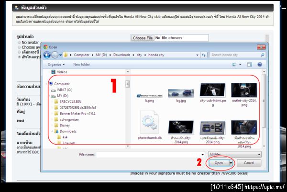Select MY (D:) drive in tree
This screenshot has width=287, height=192.
click(x=60, y=96)
